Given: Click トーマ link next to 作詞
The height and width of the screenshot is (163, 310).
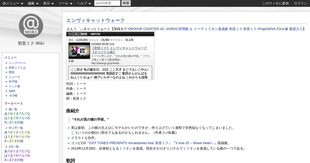Looking at the screenshot, I should (x=81, y=84).
